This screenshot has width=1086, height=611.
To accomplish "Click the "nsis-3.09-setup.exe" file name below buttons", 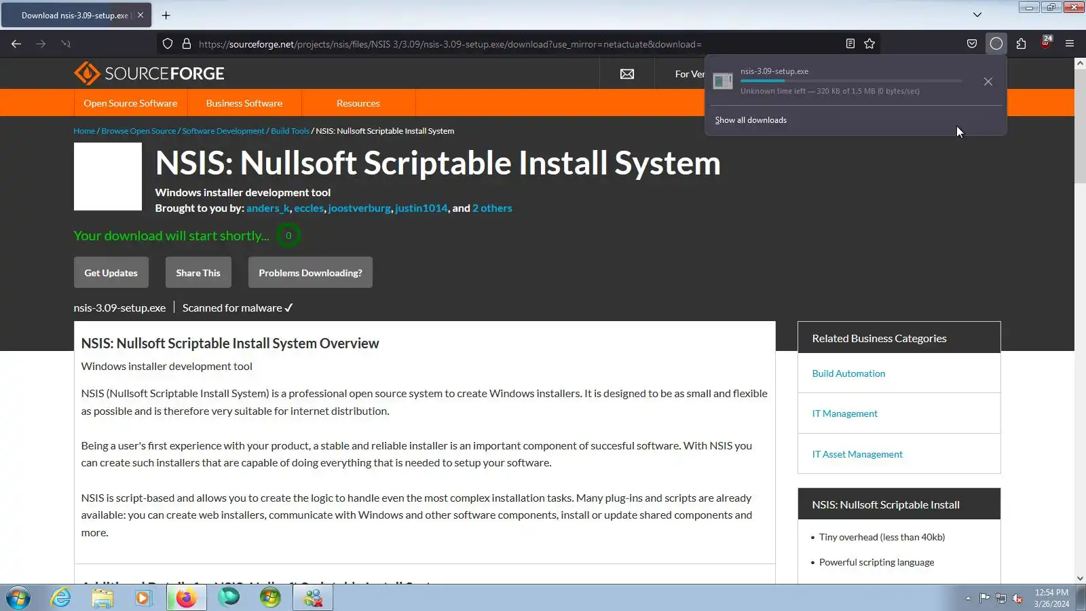I will point(119,308).
